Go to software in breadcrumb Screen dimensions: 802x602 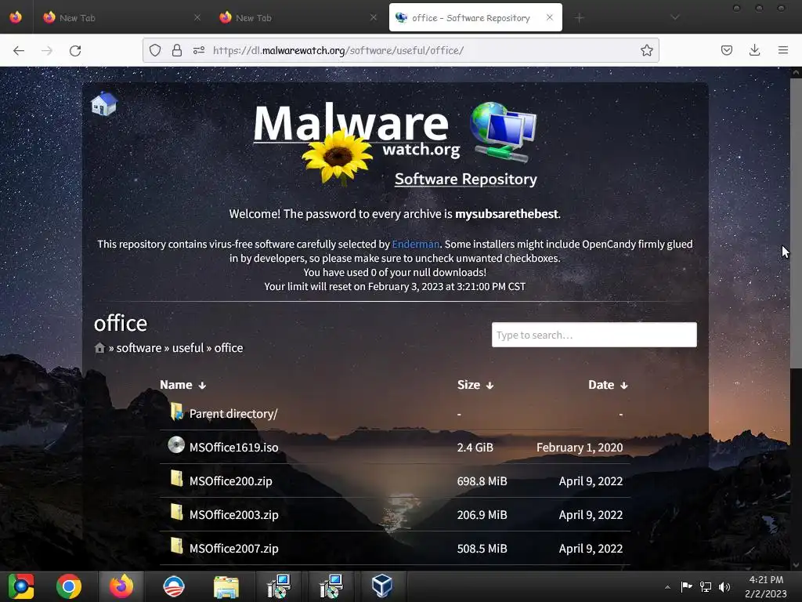point(139,348)
